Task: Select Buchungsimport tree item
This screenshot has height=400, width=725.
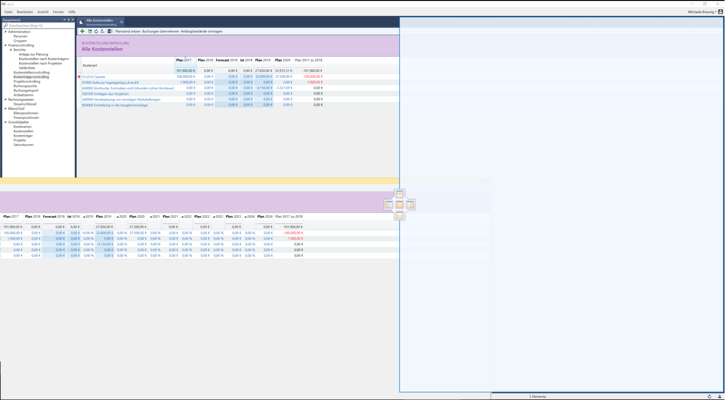Action: pos(26,91)
